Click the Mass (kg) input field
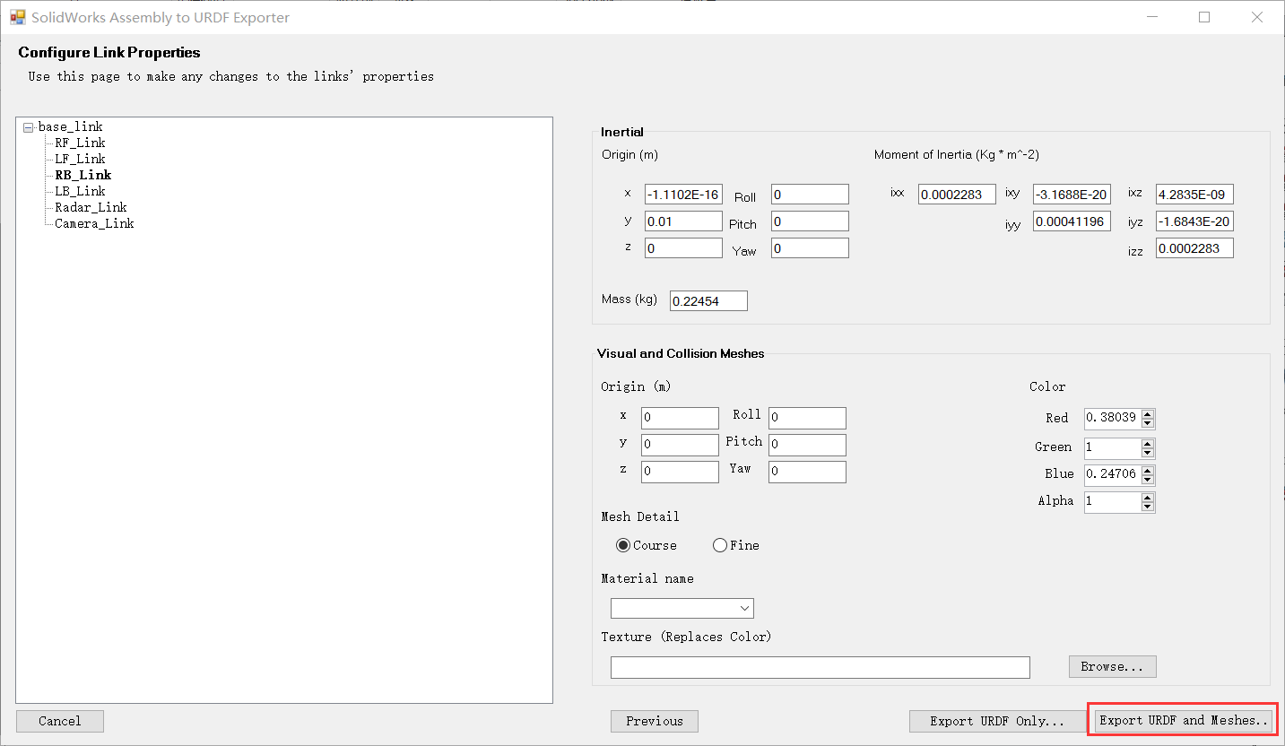1285x746 pixels. coord(708,301)
